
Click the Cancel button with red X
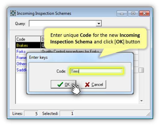pos(94,84)
